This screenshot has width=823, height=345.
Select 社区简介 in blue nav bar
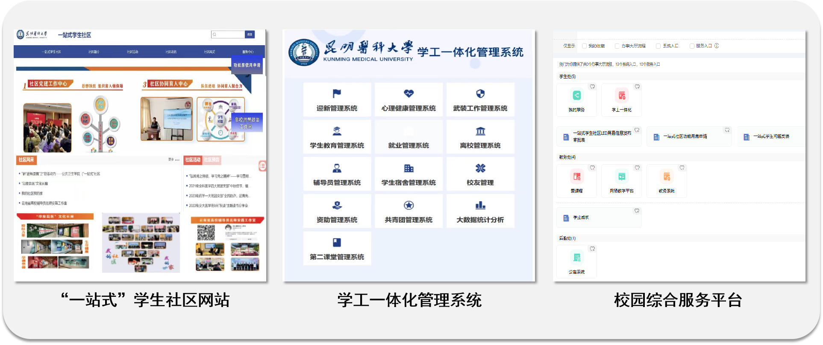click(94, 52)
